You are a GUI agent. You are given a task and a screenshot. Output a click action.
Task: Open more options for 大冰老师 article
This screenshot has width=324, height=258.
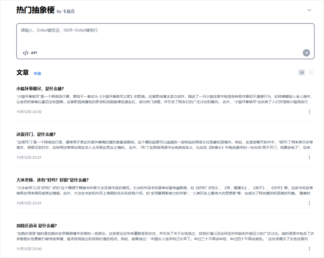tap(309, 203)
